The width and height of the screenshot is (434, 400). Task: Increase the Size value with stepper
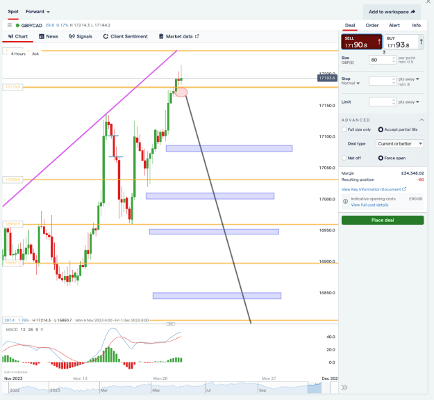coord(394,58)
